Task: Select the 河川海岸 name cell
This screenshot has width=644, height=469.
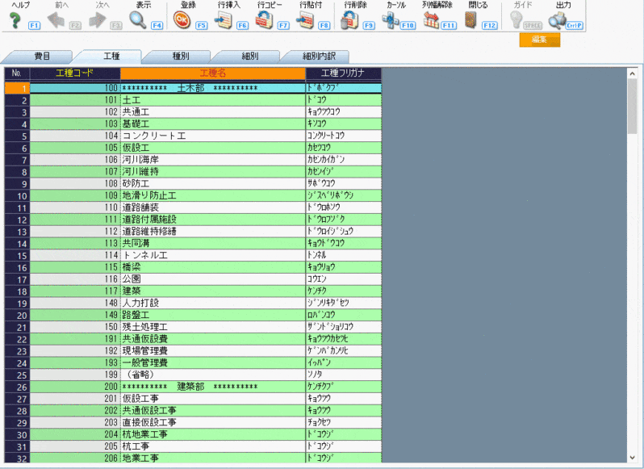Action: [213, 159]
